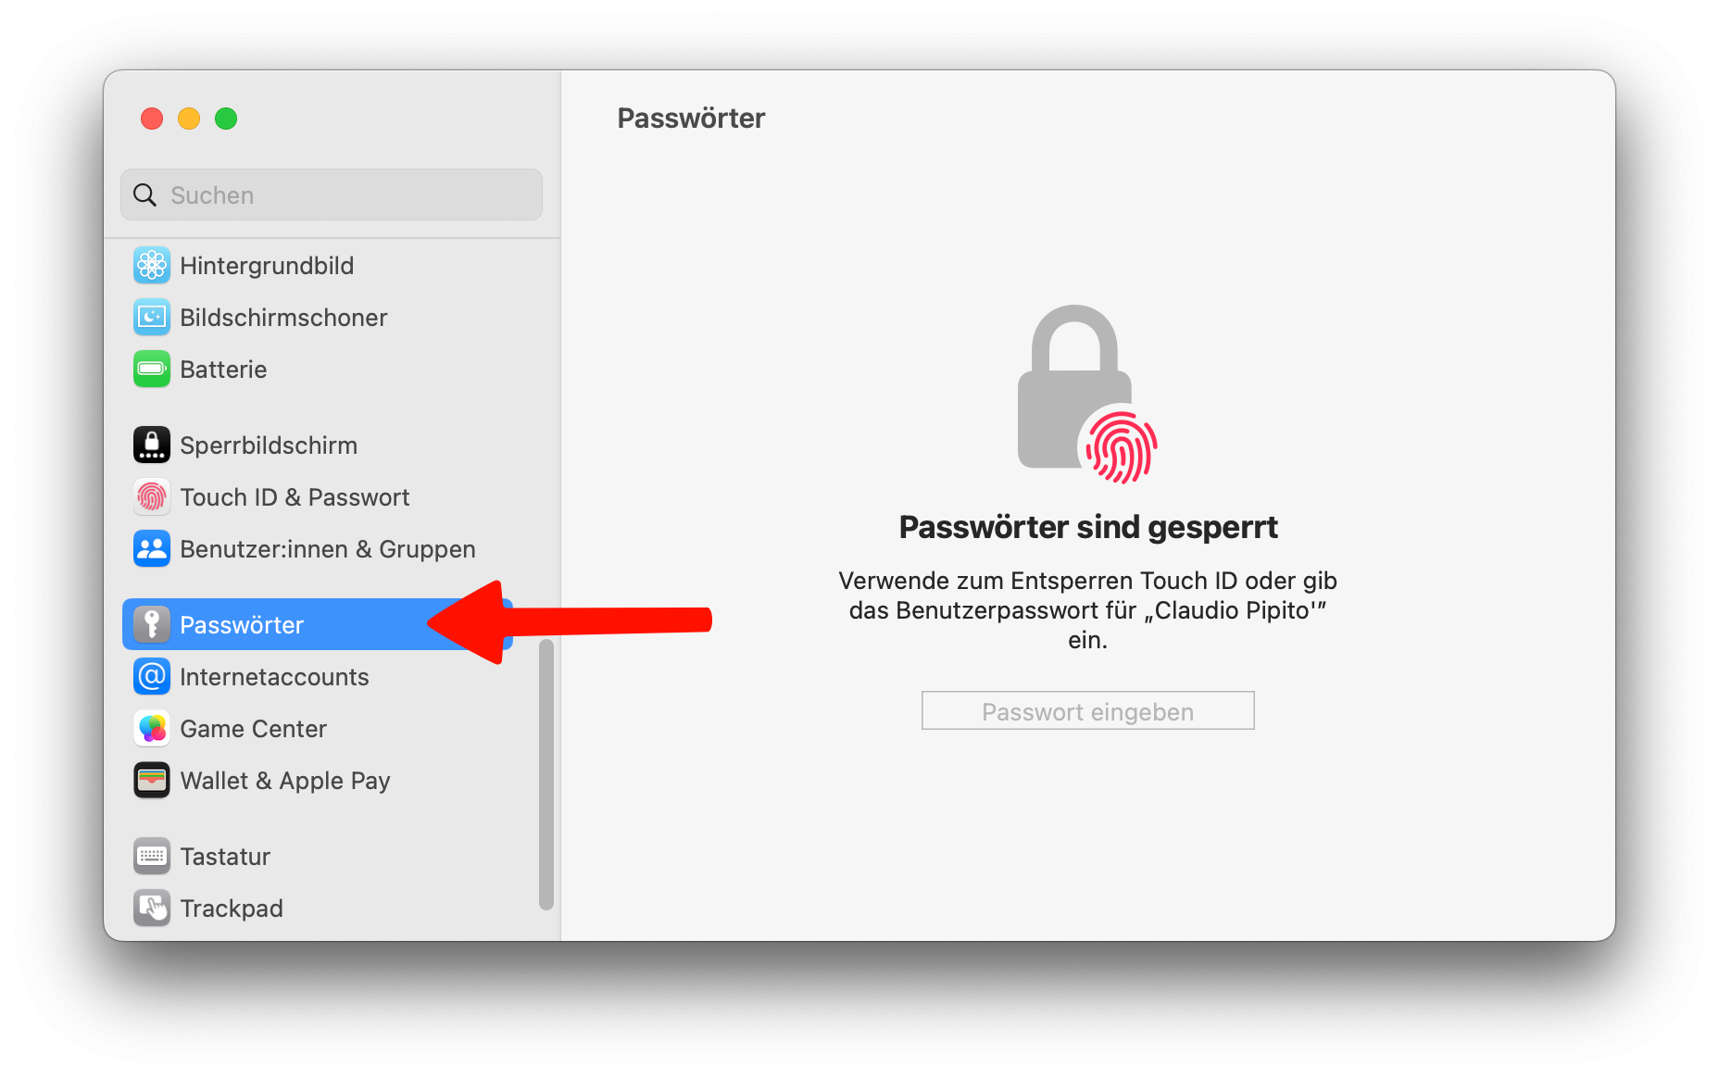Click the Internetaccounts @ icon

pos(151,677)
